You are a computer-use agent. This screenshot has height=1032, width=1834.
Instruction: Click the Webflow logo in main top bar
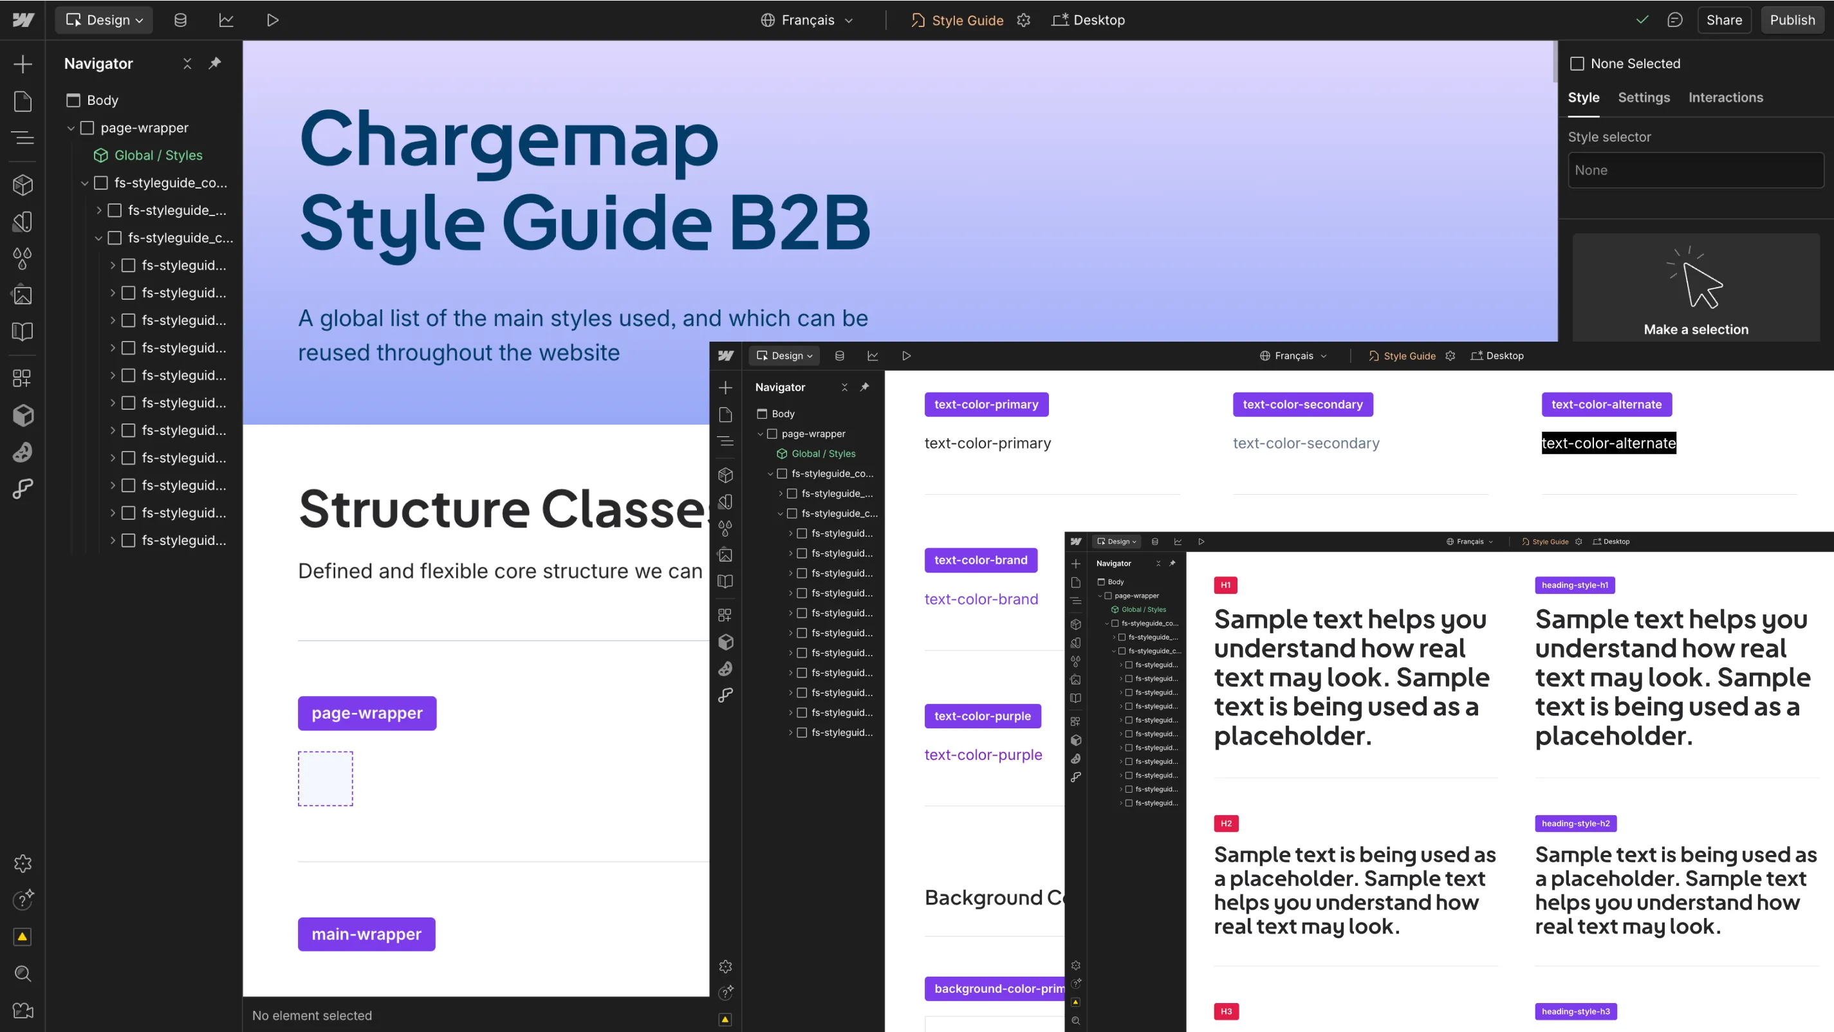pyautogui.click(x=23, y=20)
